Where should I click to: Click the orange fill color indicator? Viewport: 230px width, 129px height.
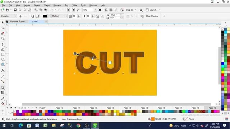[153, 119]
